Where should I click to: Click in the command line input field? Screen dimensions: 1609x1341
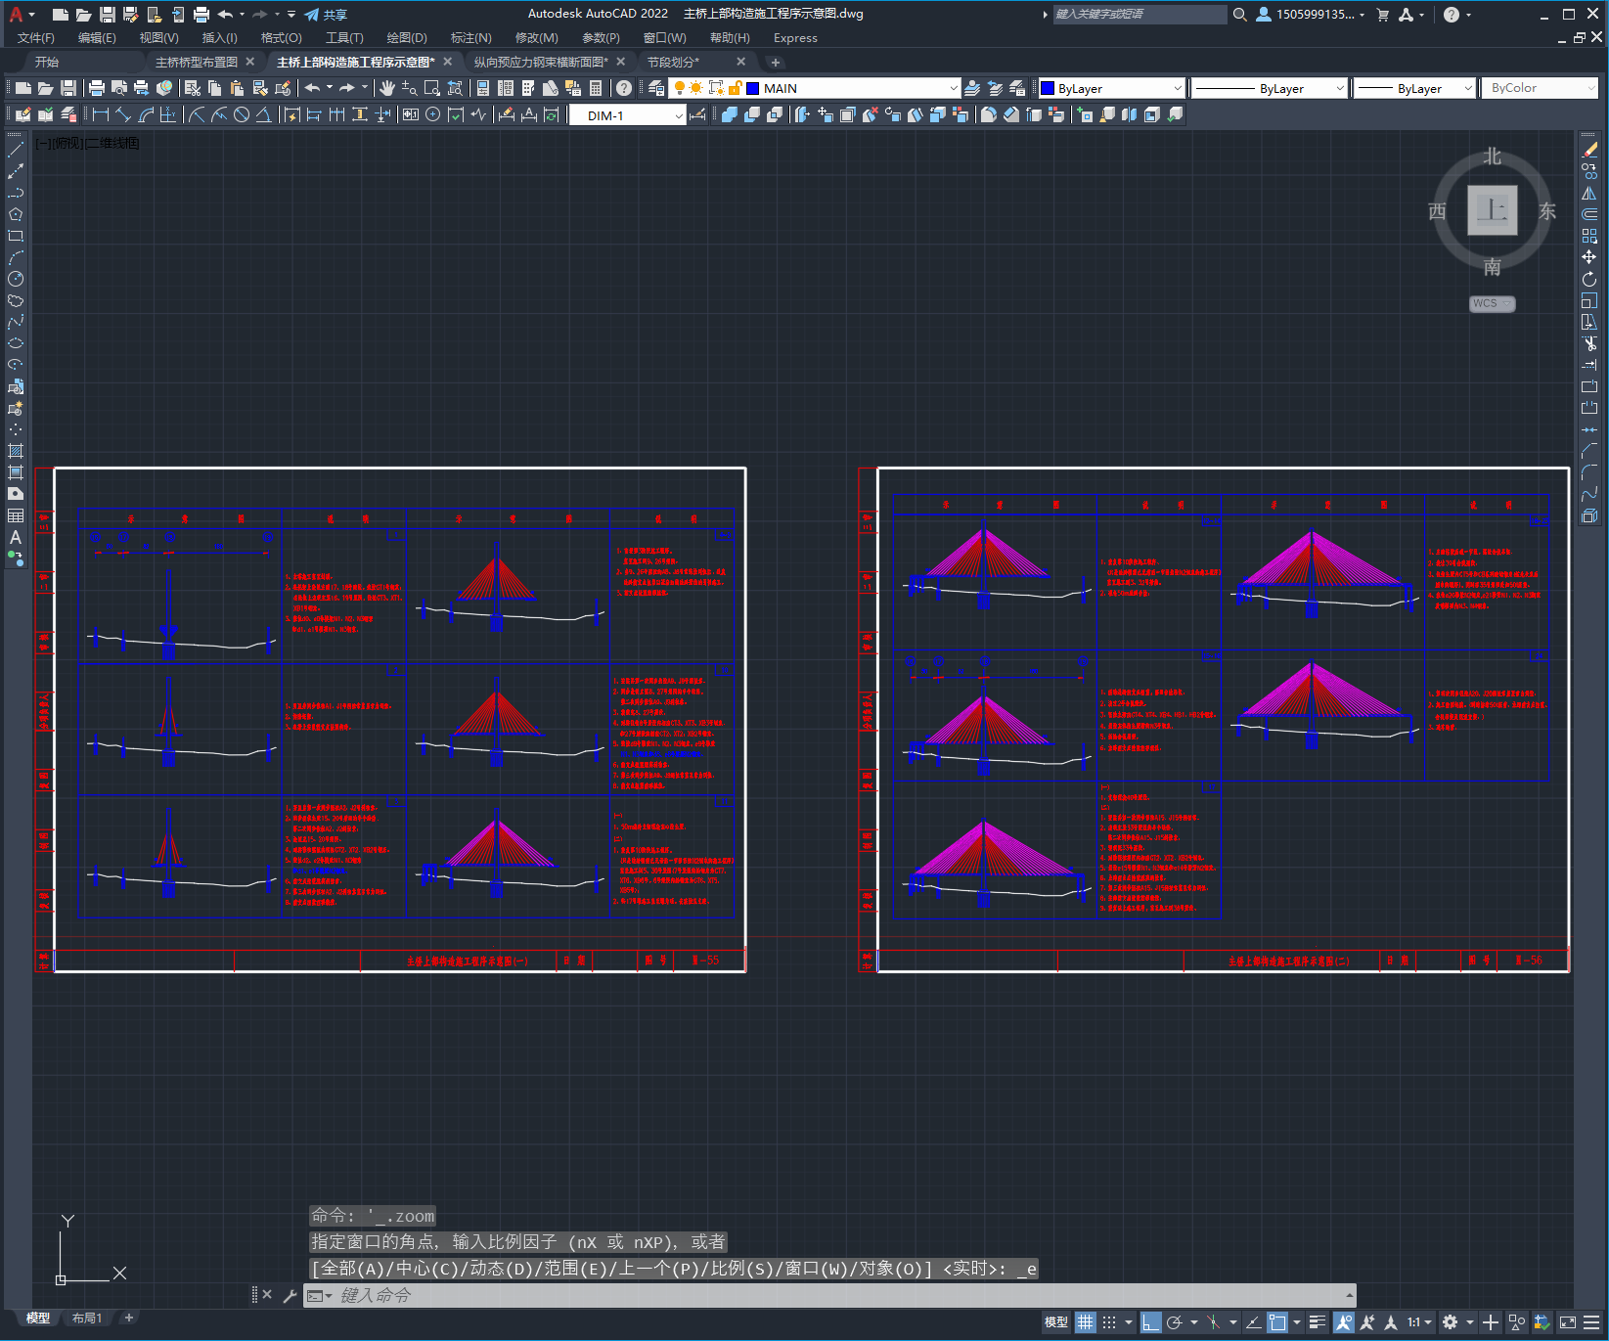click(827, 1295)
